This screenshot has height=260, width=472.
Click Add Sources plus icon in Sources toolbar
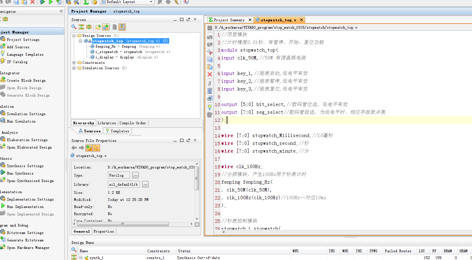(106, 27)
